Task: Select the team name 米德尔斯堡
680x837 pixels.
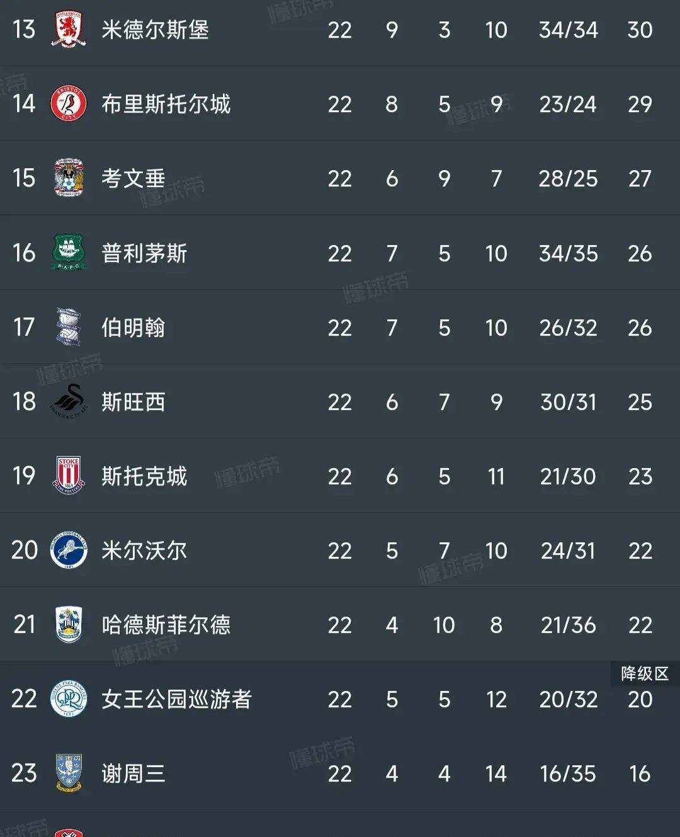Action: click(156, 30)
